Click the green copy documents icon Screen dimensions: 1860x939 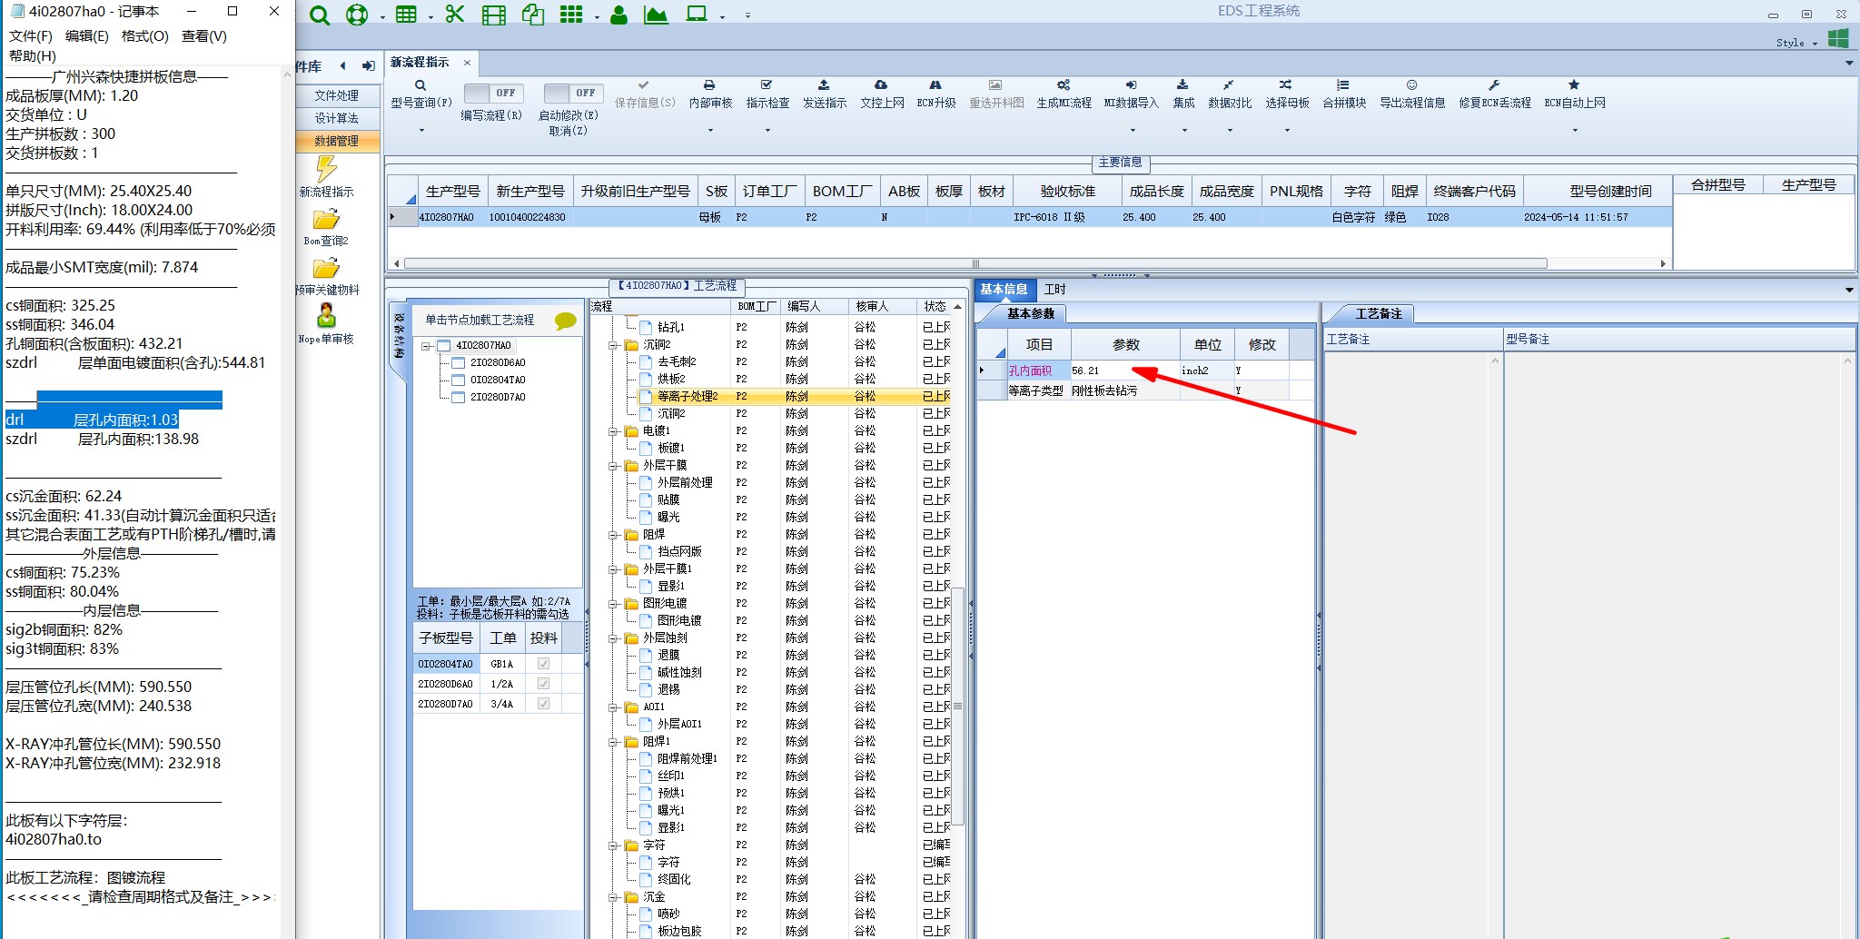click(533, 15)
